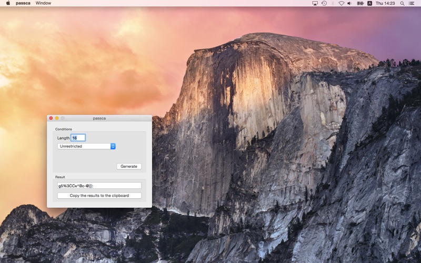Copy the results to the clipboard
This screenshot has width=421, height=263.
coord(99,196)
